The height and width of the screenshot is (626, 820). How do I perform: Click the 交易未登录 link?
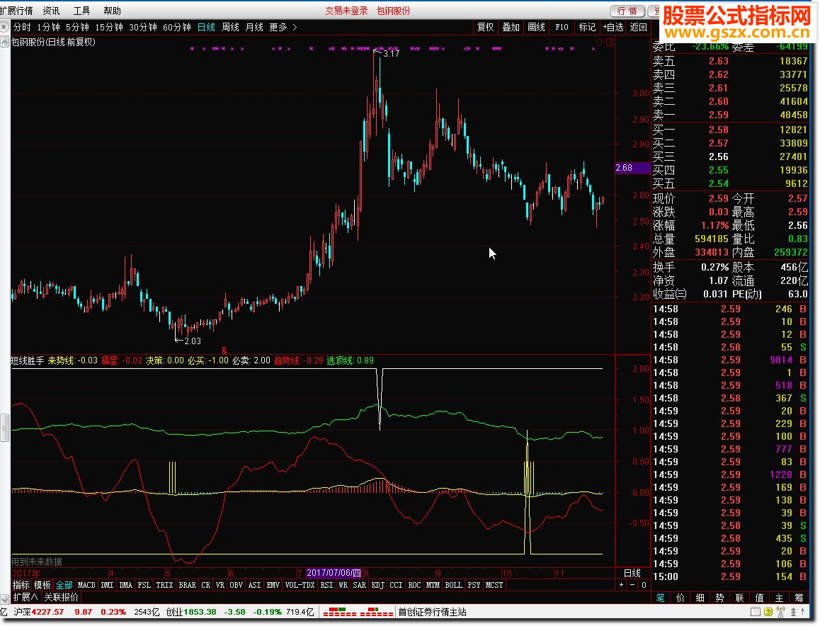346,11
